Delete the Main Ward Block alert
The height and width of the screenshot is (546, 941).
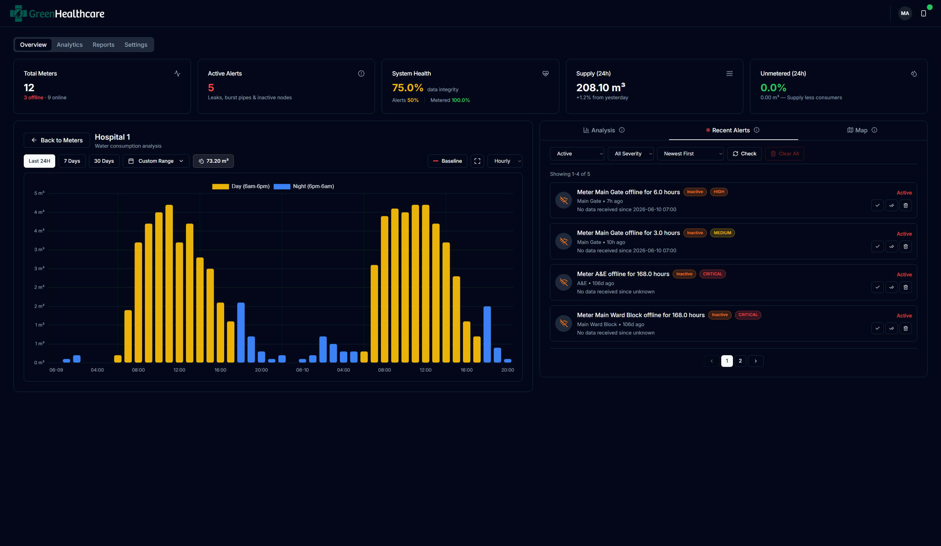[x=906, y=328]
